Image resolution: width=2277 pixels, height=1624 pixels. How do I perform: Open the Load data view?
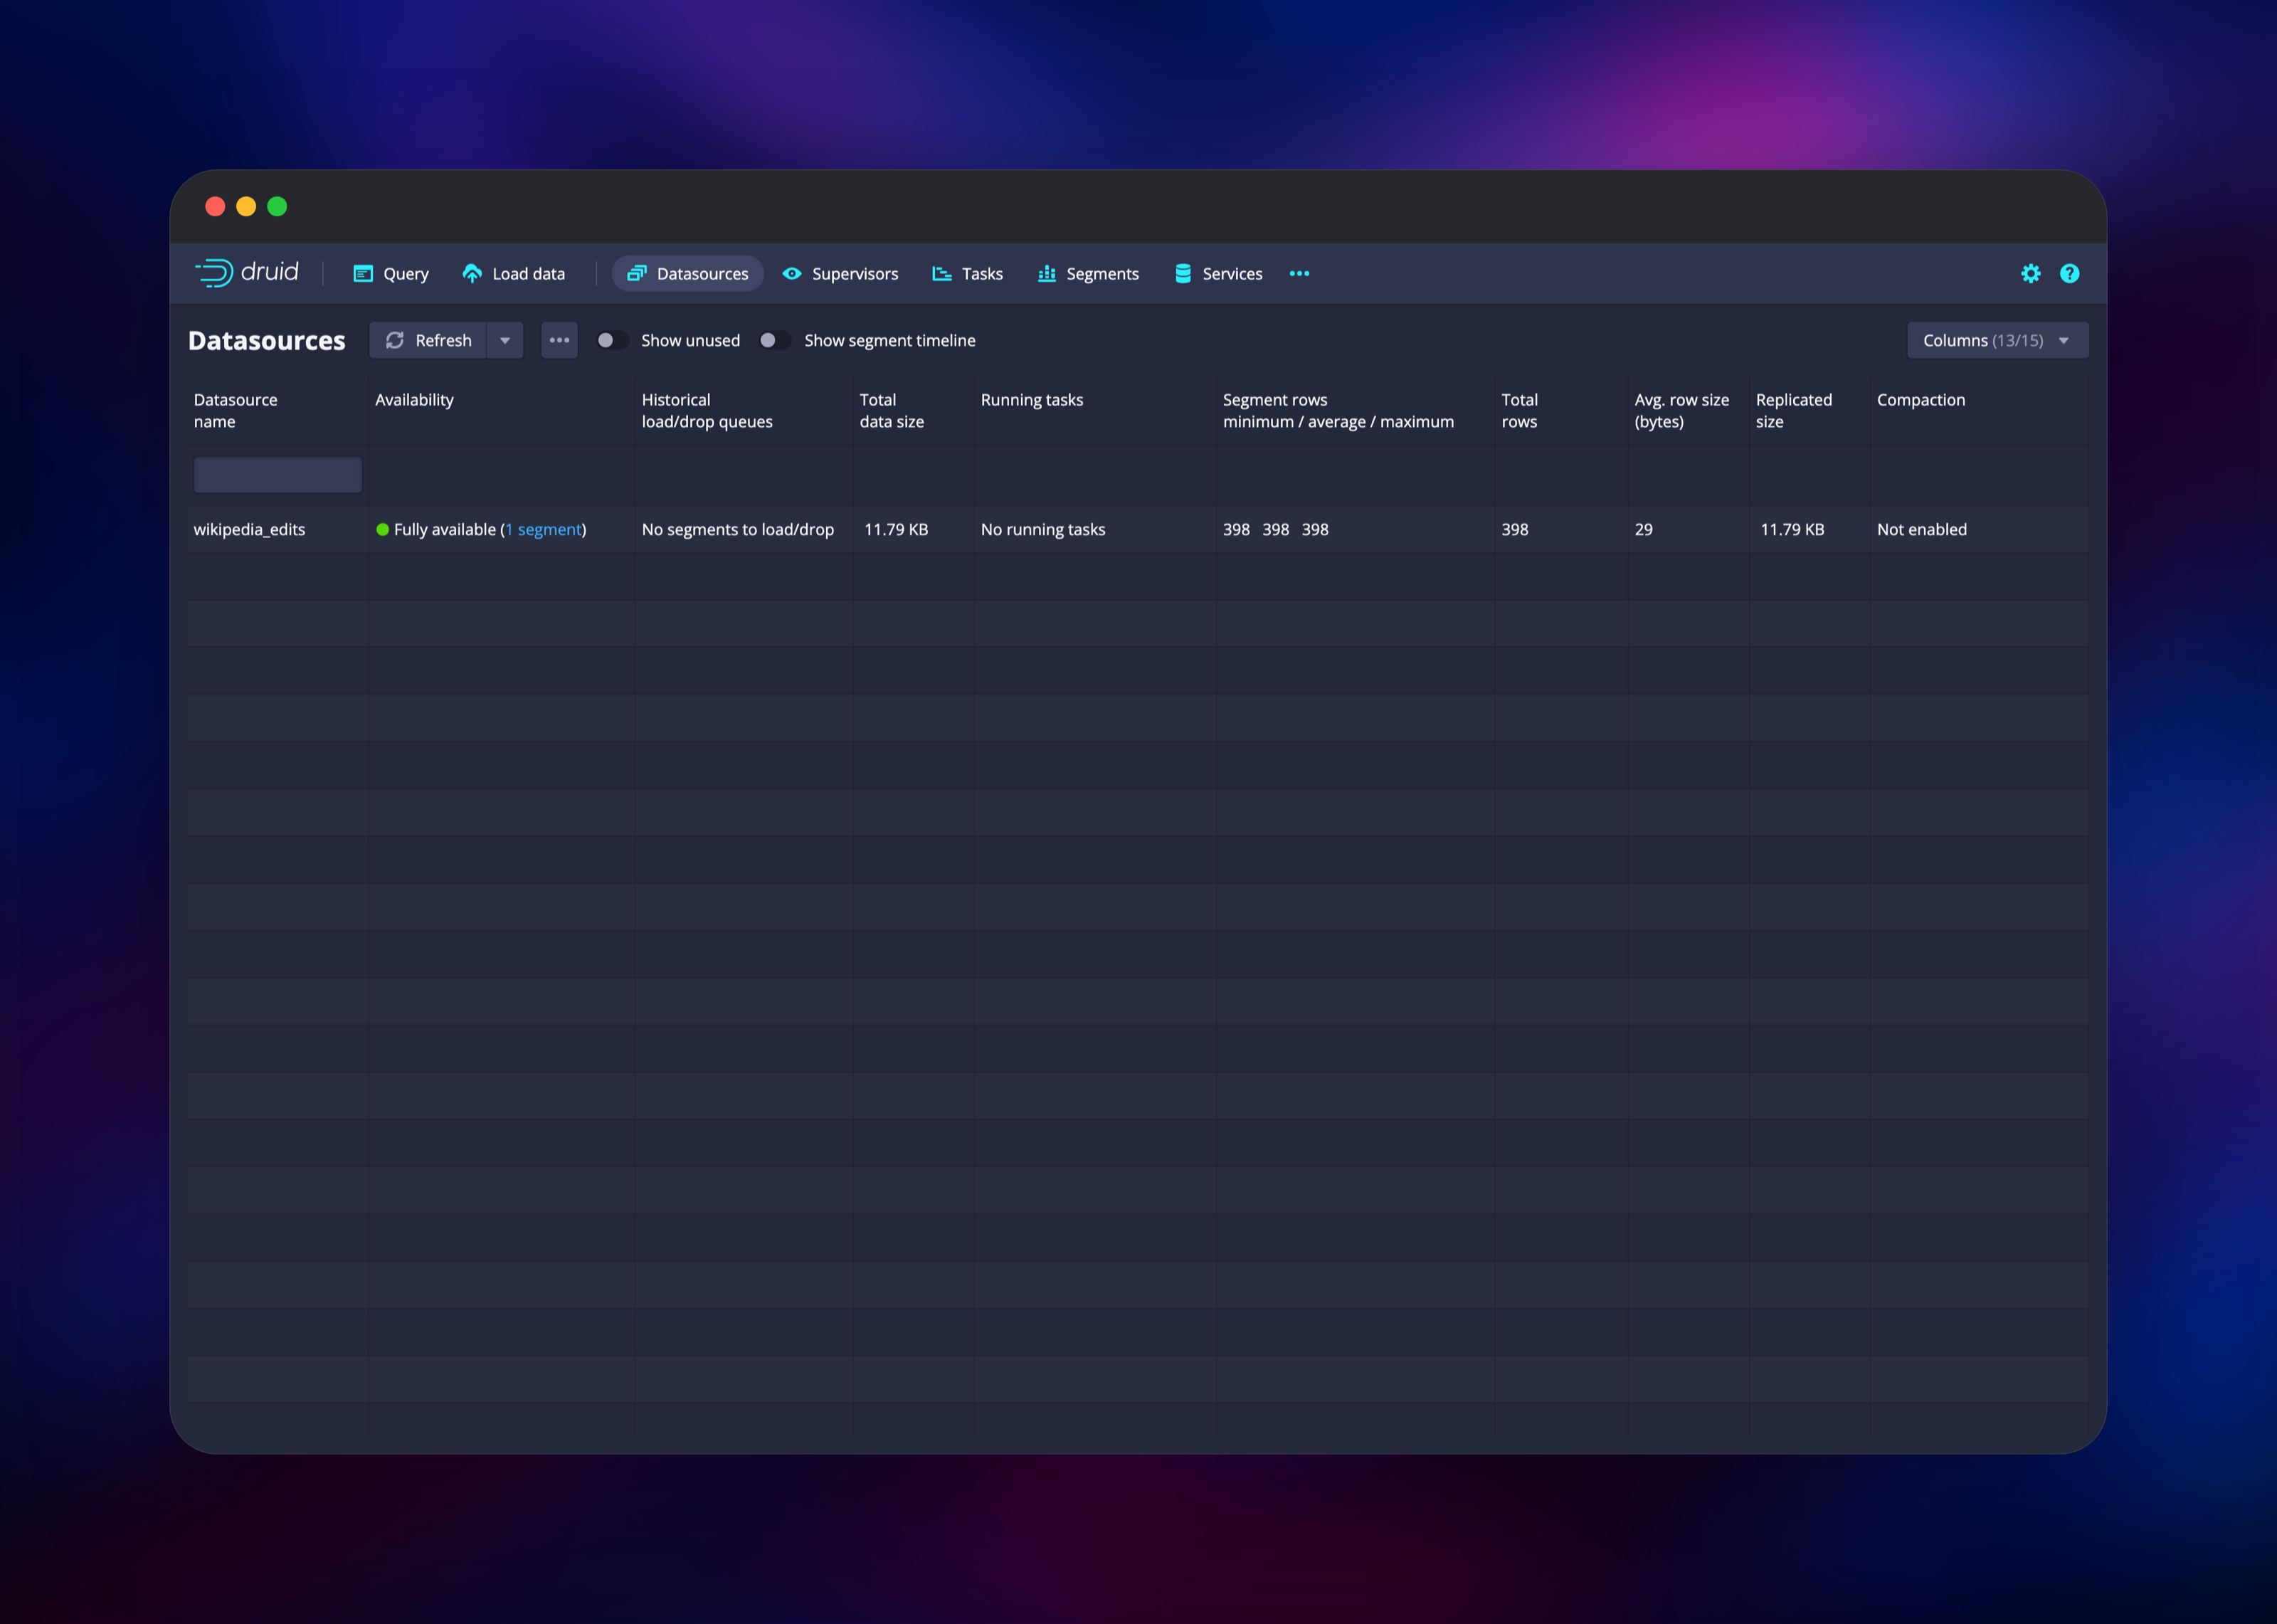coord(514,274)
